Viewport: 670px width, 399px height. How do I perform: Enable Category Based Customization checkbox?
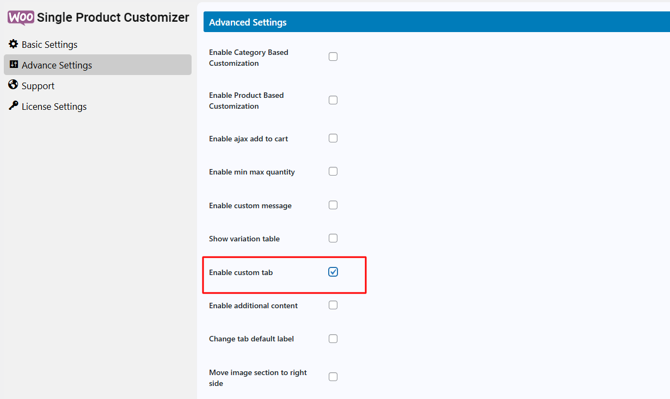point(333,57)
